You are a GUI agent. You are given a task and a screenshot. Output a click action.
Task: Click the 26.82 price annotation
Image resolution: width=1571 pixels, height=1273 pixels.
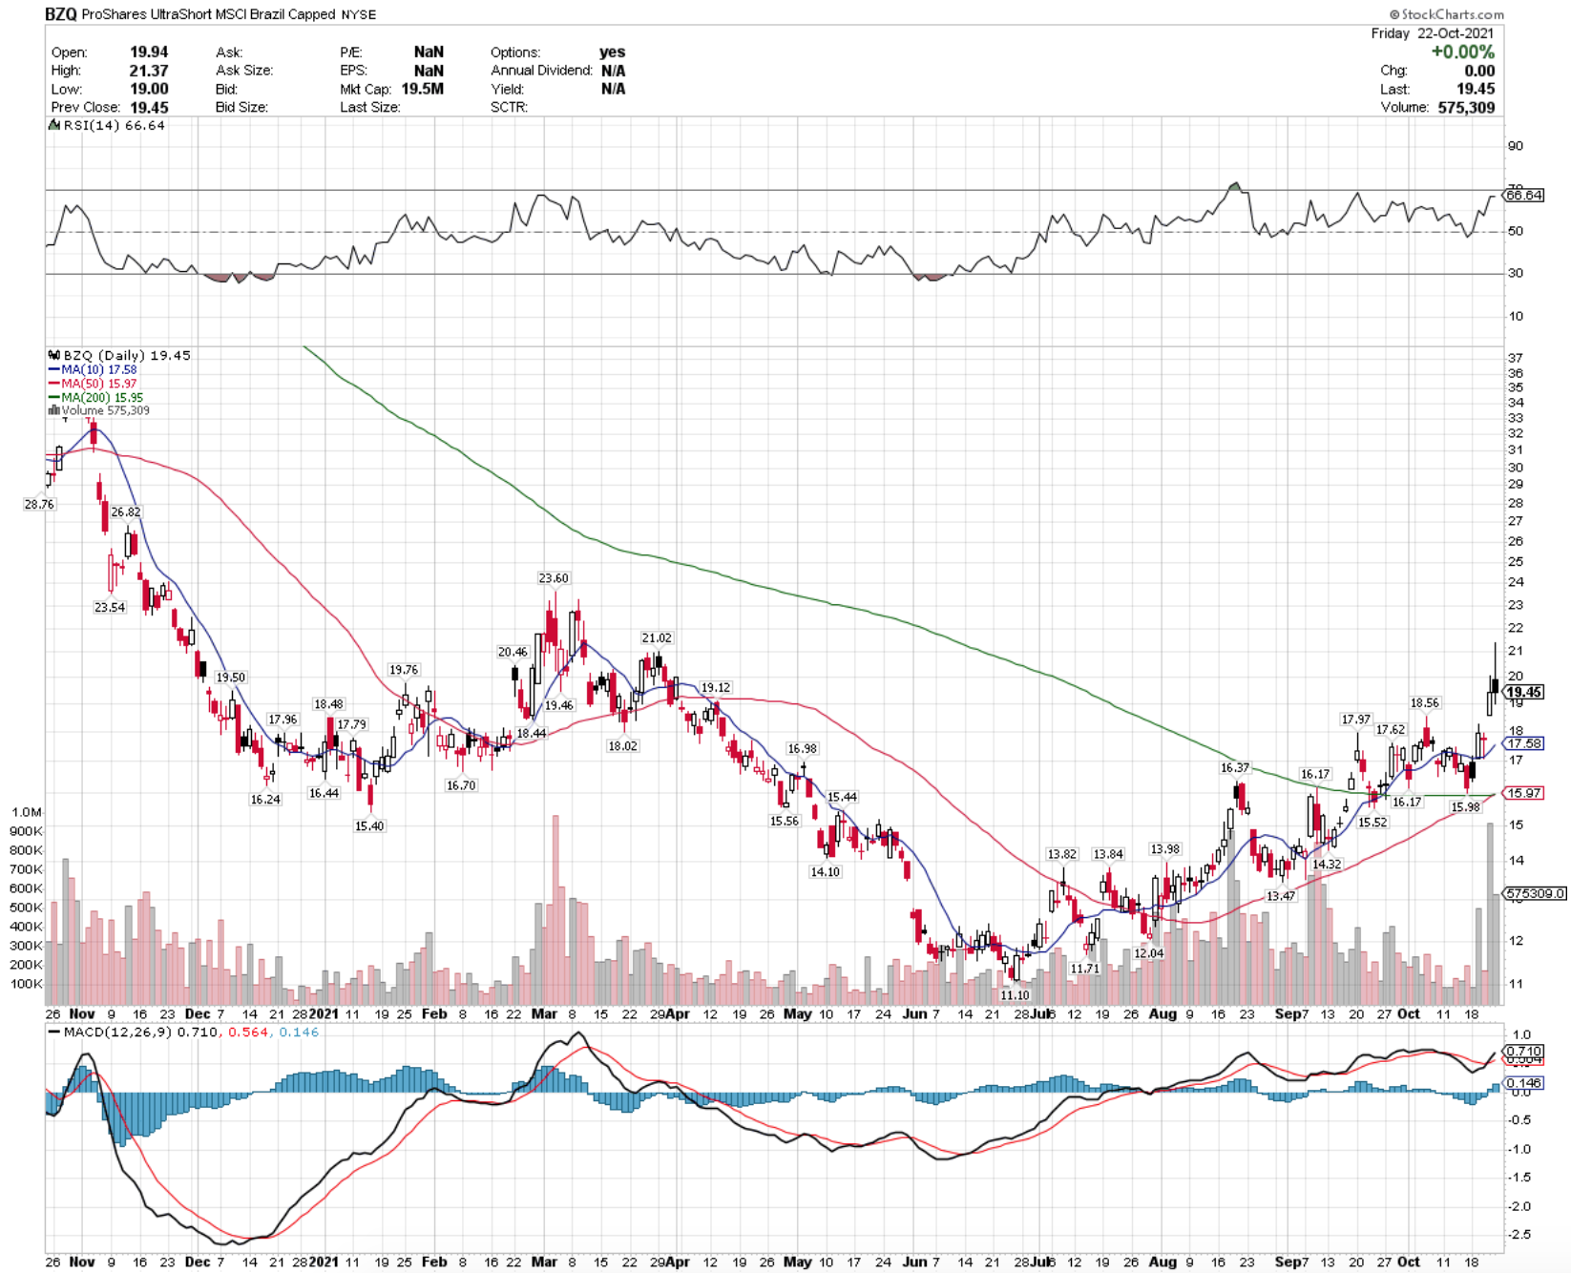[x=125, y=512]
